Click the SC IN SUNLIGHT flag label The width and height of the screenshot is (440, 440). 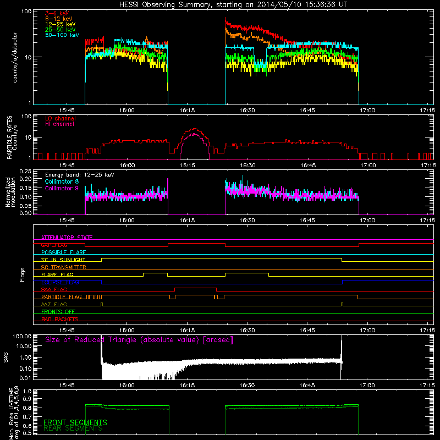pyautogui.click(x=63, y=260)
